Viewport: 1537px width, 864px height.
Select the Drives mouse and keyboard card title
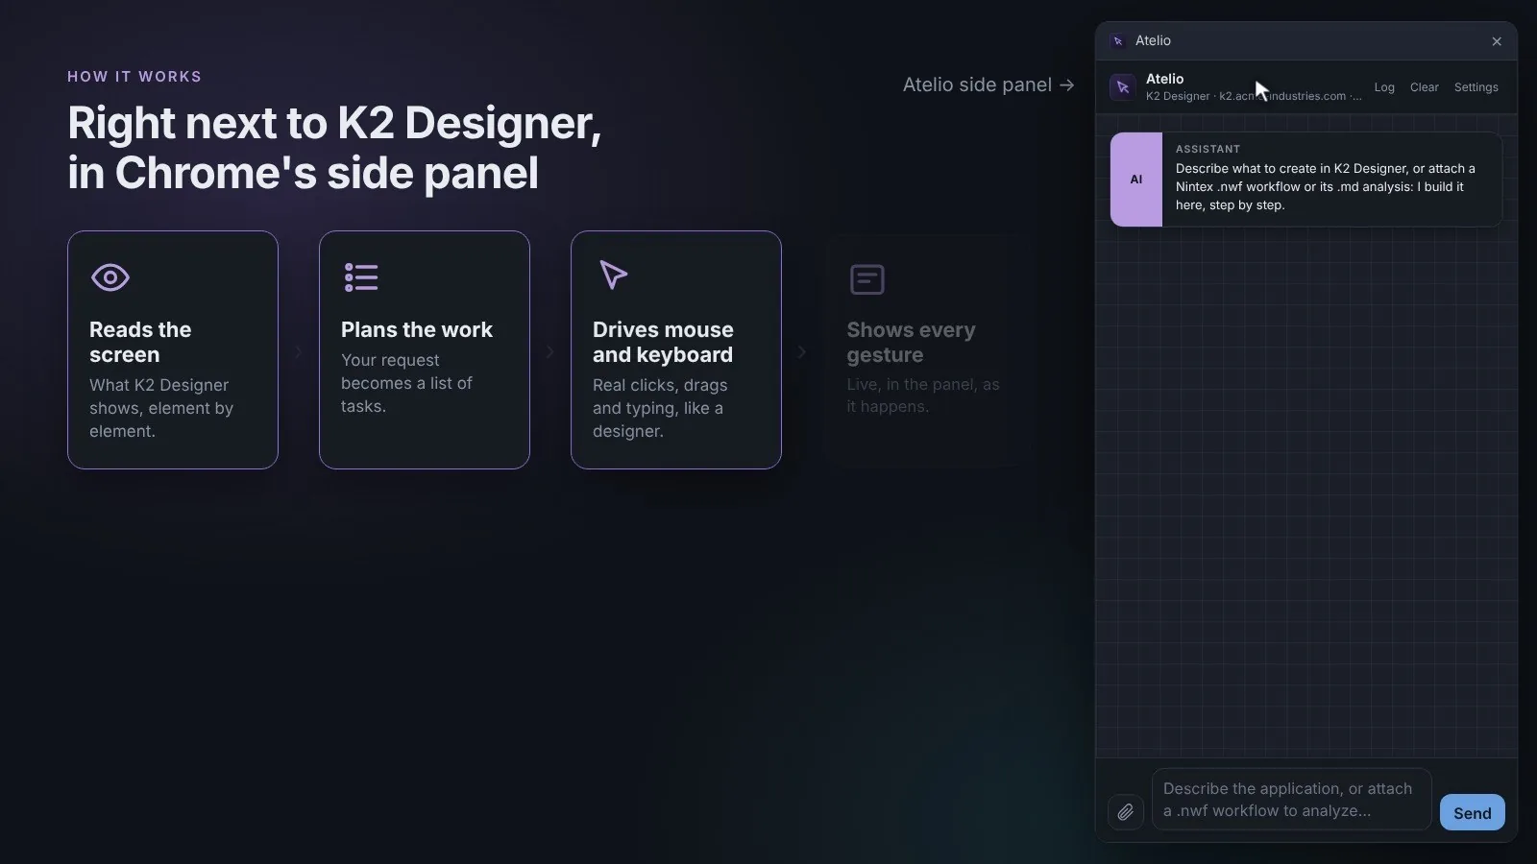663,342
